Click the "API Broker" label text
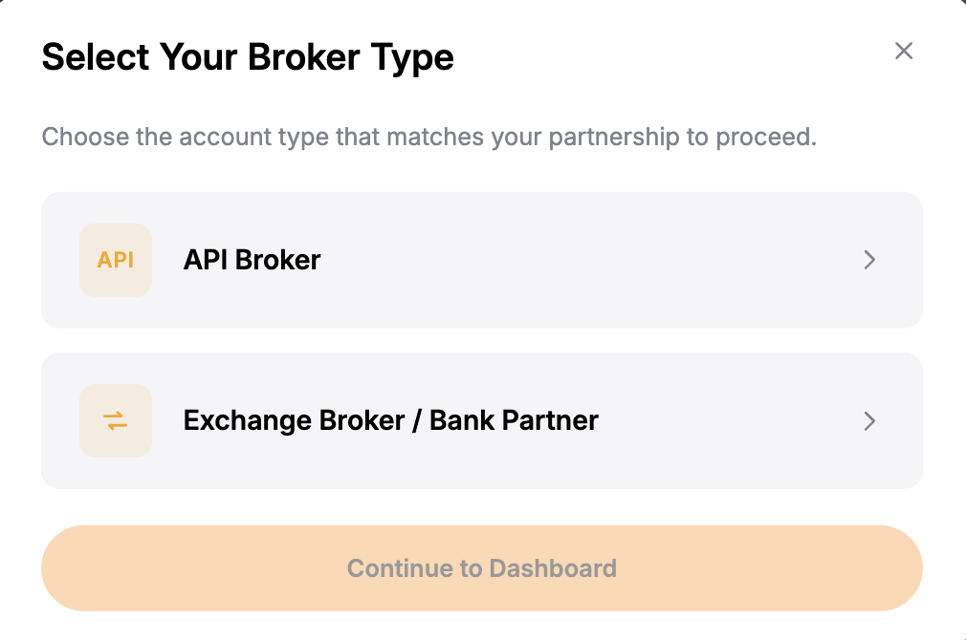Screen dimensions: 966x640 click(252, 260)
